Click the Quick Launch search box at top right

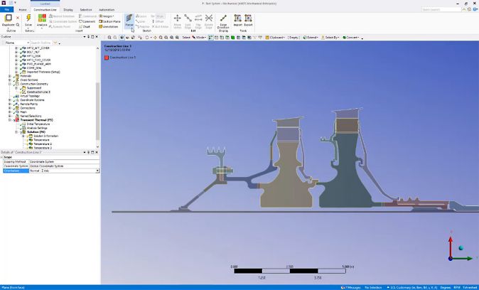click(441, 10)
